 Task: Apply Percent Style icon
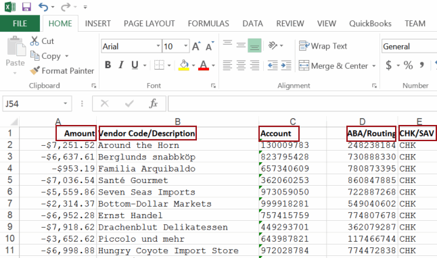pyautogui.click(x=408, y=65)
